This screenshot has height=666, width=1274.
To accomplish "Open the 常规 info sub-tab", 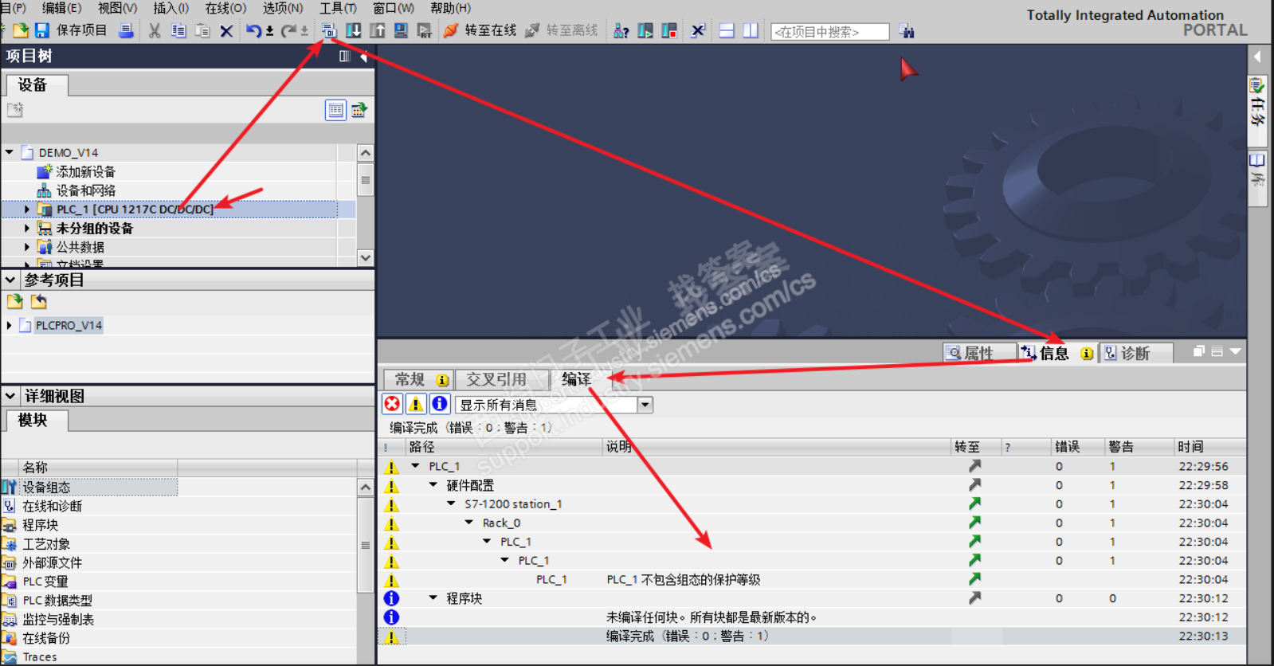I will pyautogui.click(x=418, y=379).
